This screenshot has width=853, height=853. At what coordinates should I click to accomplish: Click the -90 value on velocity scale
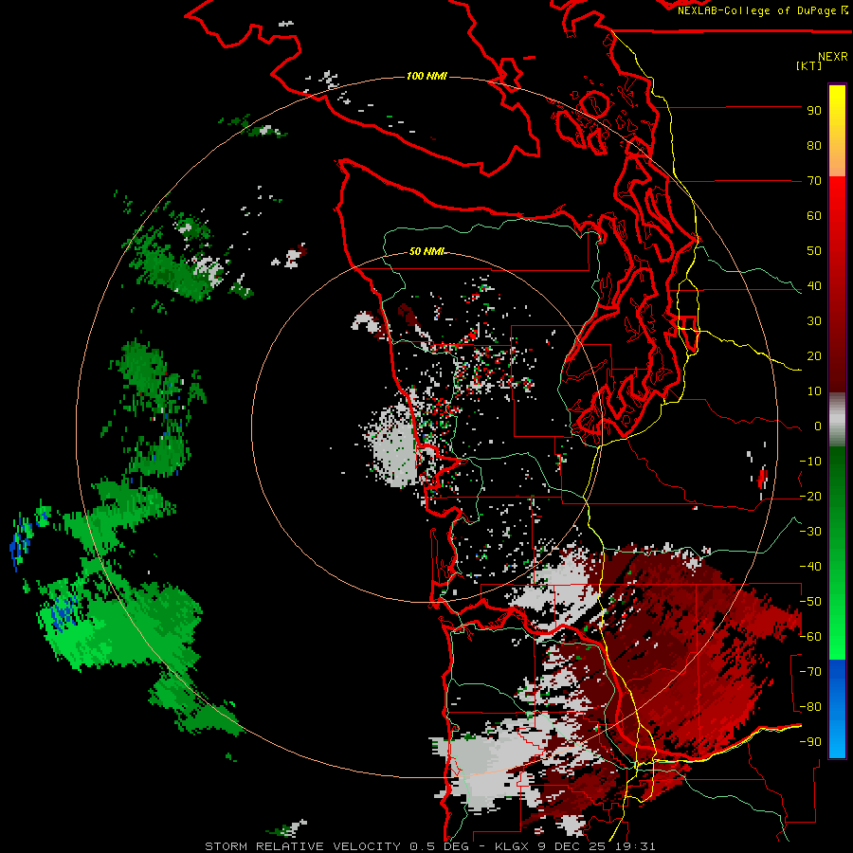[810, 742]
